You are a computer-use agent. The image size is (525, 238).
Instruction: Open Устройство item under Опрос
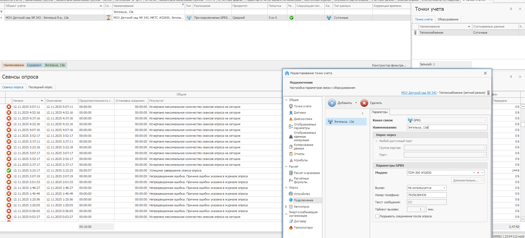tap(302, 194)
